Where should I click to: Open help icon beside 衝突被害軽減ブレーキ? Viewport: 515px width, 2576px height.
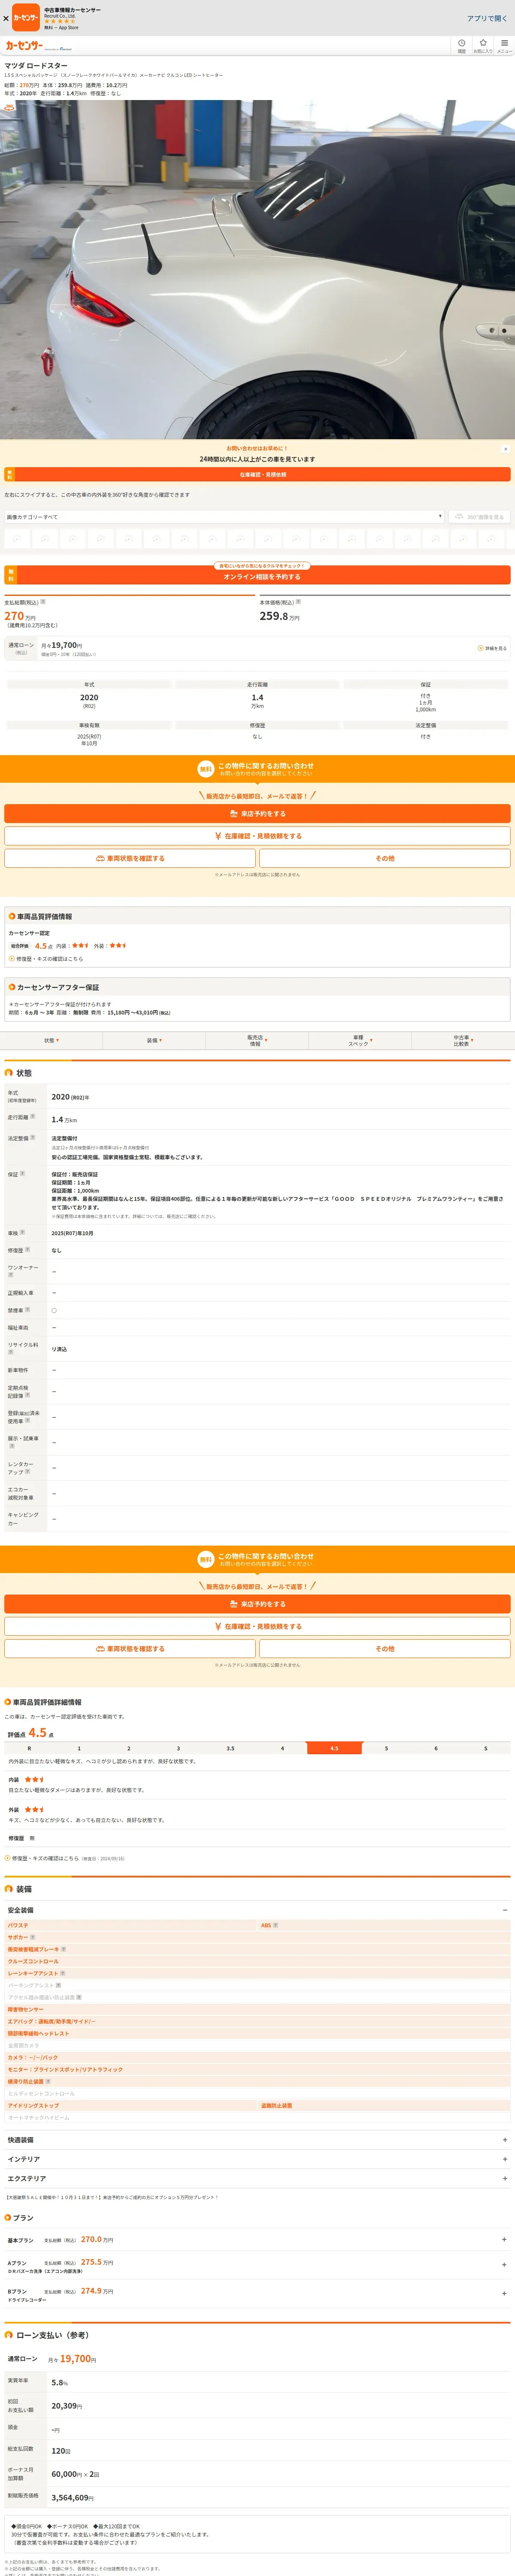(x=64, y=1949)
